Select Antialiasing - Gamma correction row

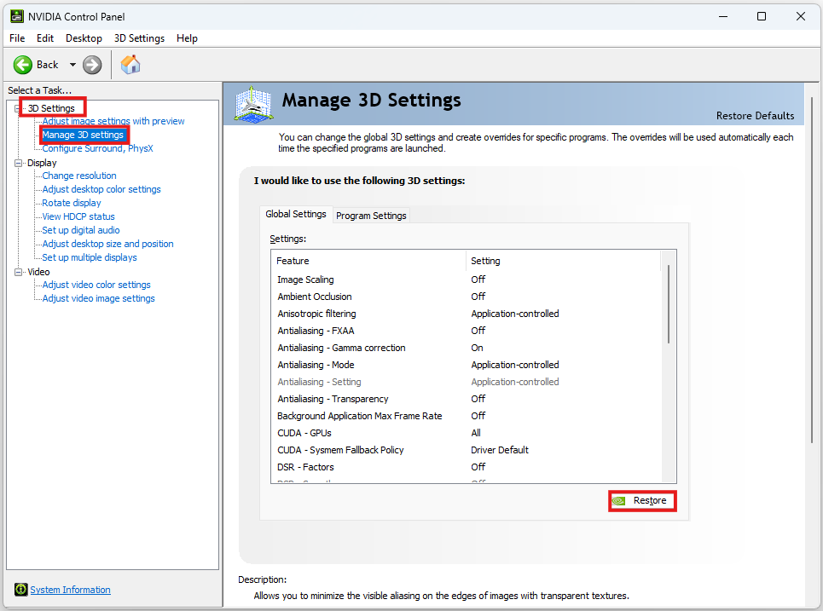467,348
